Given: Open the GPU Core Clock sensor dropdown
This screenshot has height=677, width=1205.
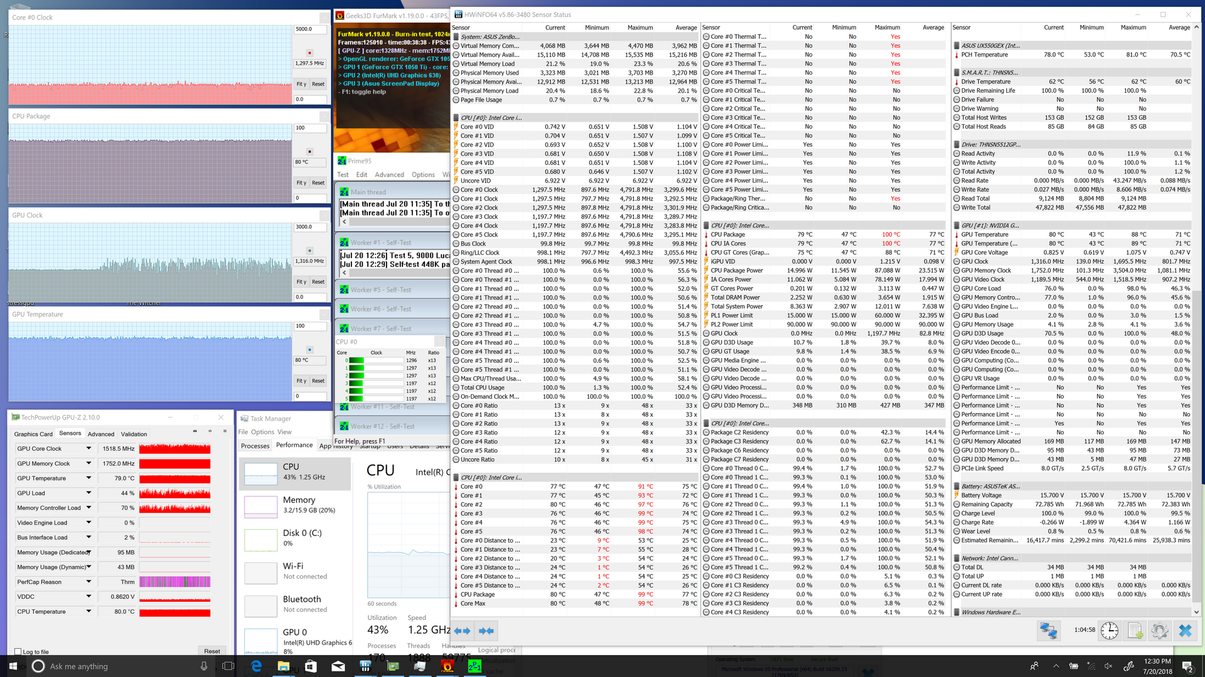Looking at the screenshot, I should coord(88,448).
